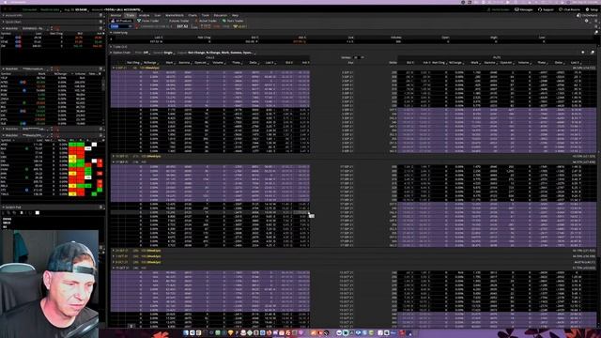Click the Realtime data status label
601x338 pixels.
point(50,9)
